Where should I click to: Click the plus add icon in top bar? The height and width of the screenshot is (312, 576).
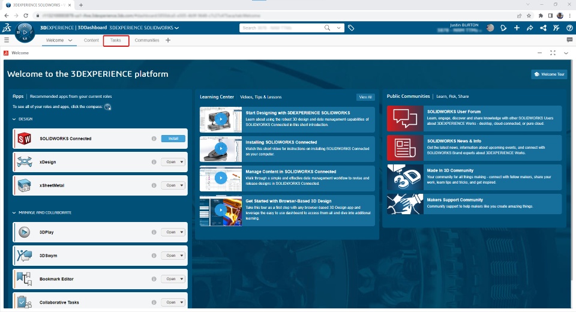coord(517,28)
